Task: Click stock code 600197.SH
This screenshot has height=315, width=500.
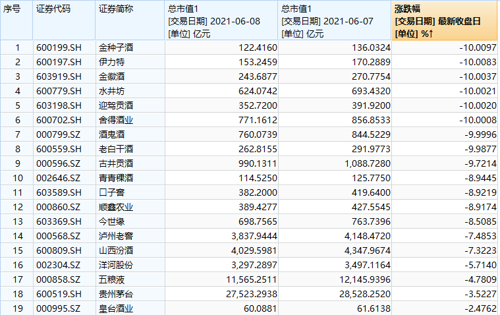Action: pyautogui.click(x=59, y=62)
